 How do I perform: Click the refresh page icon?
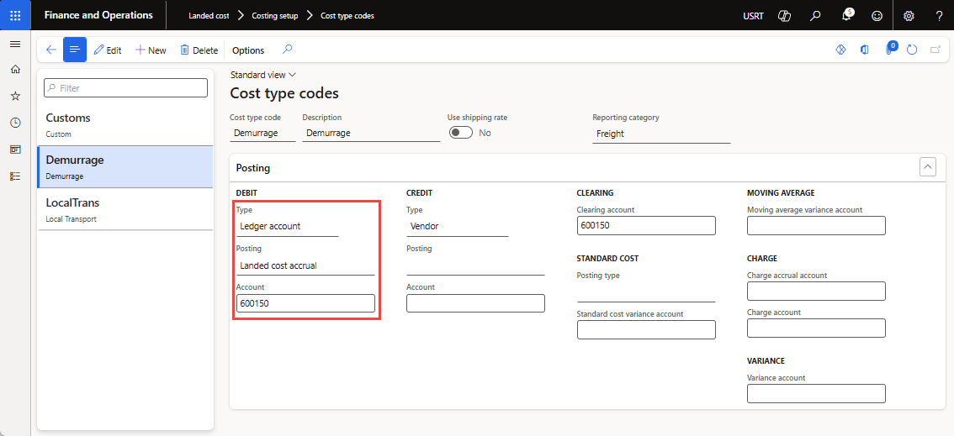tap(912, 50)
